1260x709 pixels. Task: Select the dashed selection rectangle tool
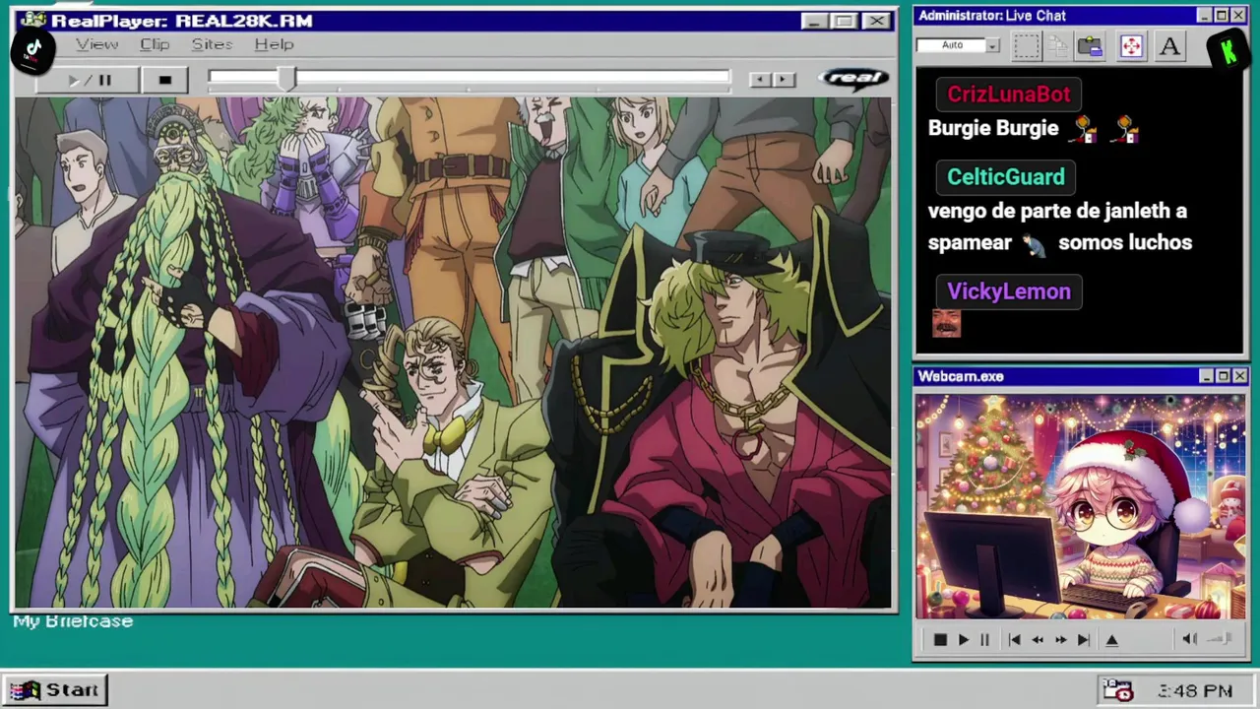click(1027, 46)
